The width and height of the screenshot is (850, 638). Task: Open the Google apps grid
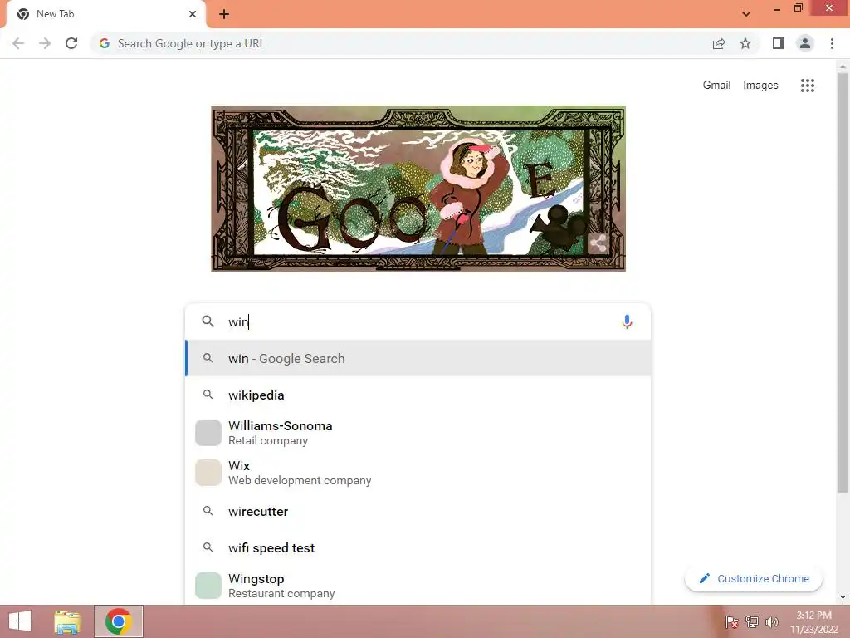(807, 86)
